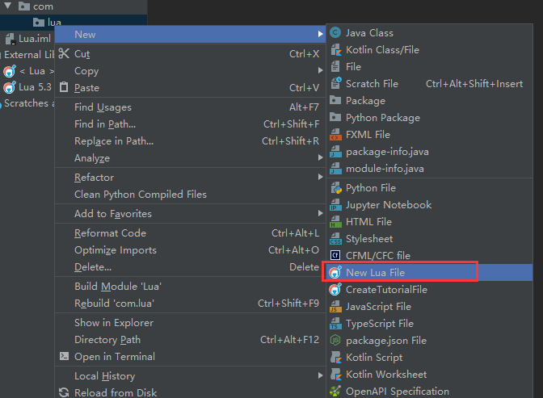Click the Java Class icon

tap(335, 33)
